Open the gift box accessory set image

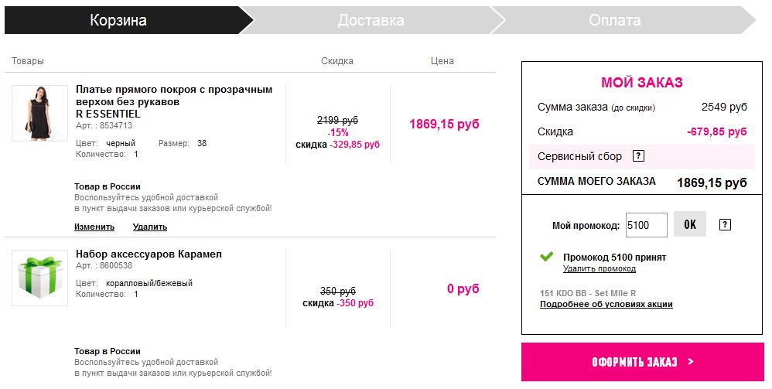39,278
